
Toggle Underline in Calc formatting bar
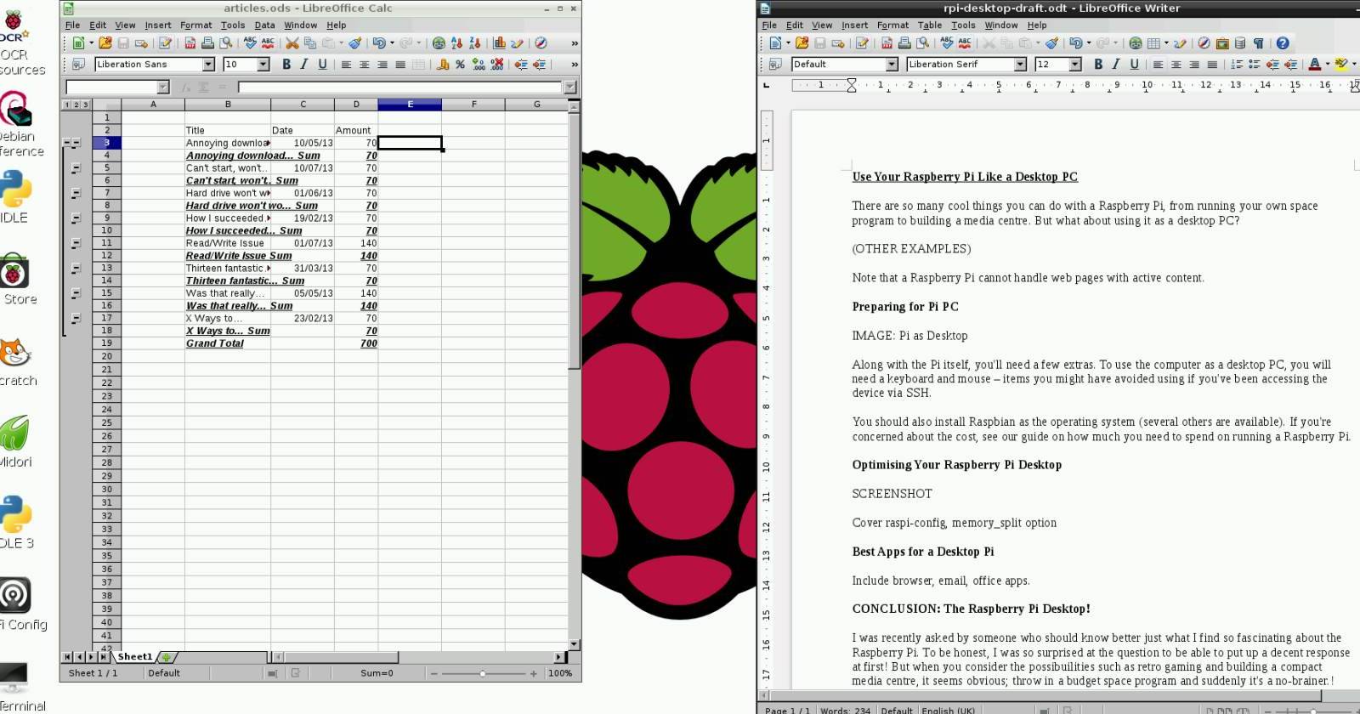pos(322,64)
